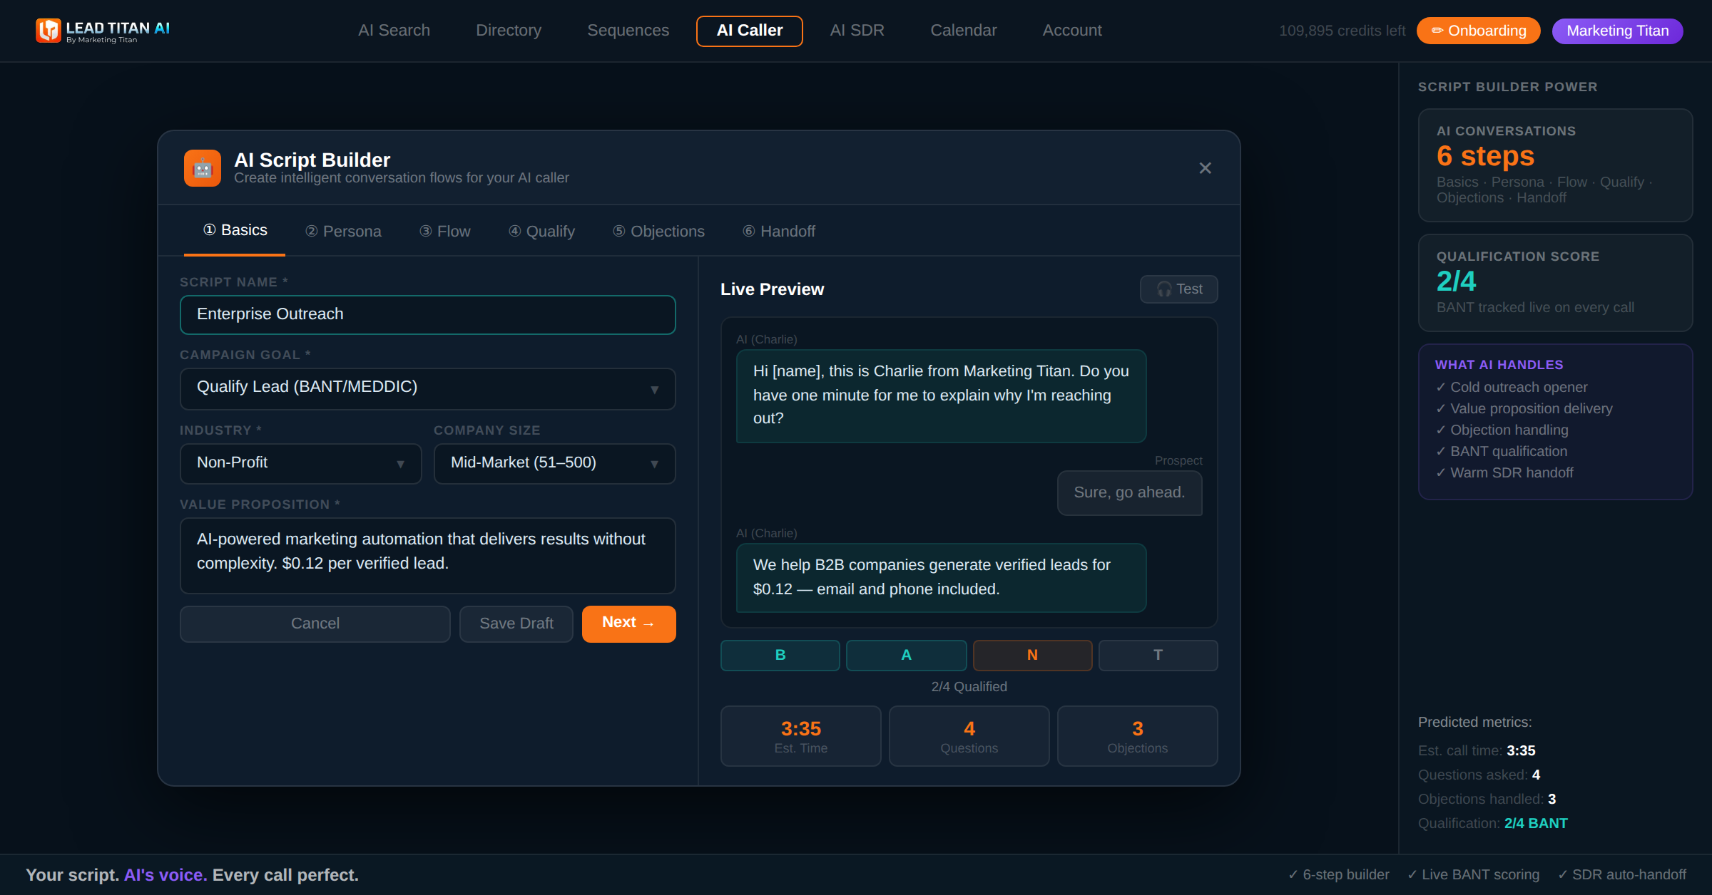Close the AI Script Builder dialog
The height and width of the screenshot is (895, 1712).
(x=1205, y=168)
